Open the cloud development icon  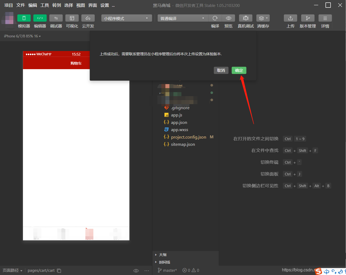(x=88, y=18)
